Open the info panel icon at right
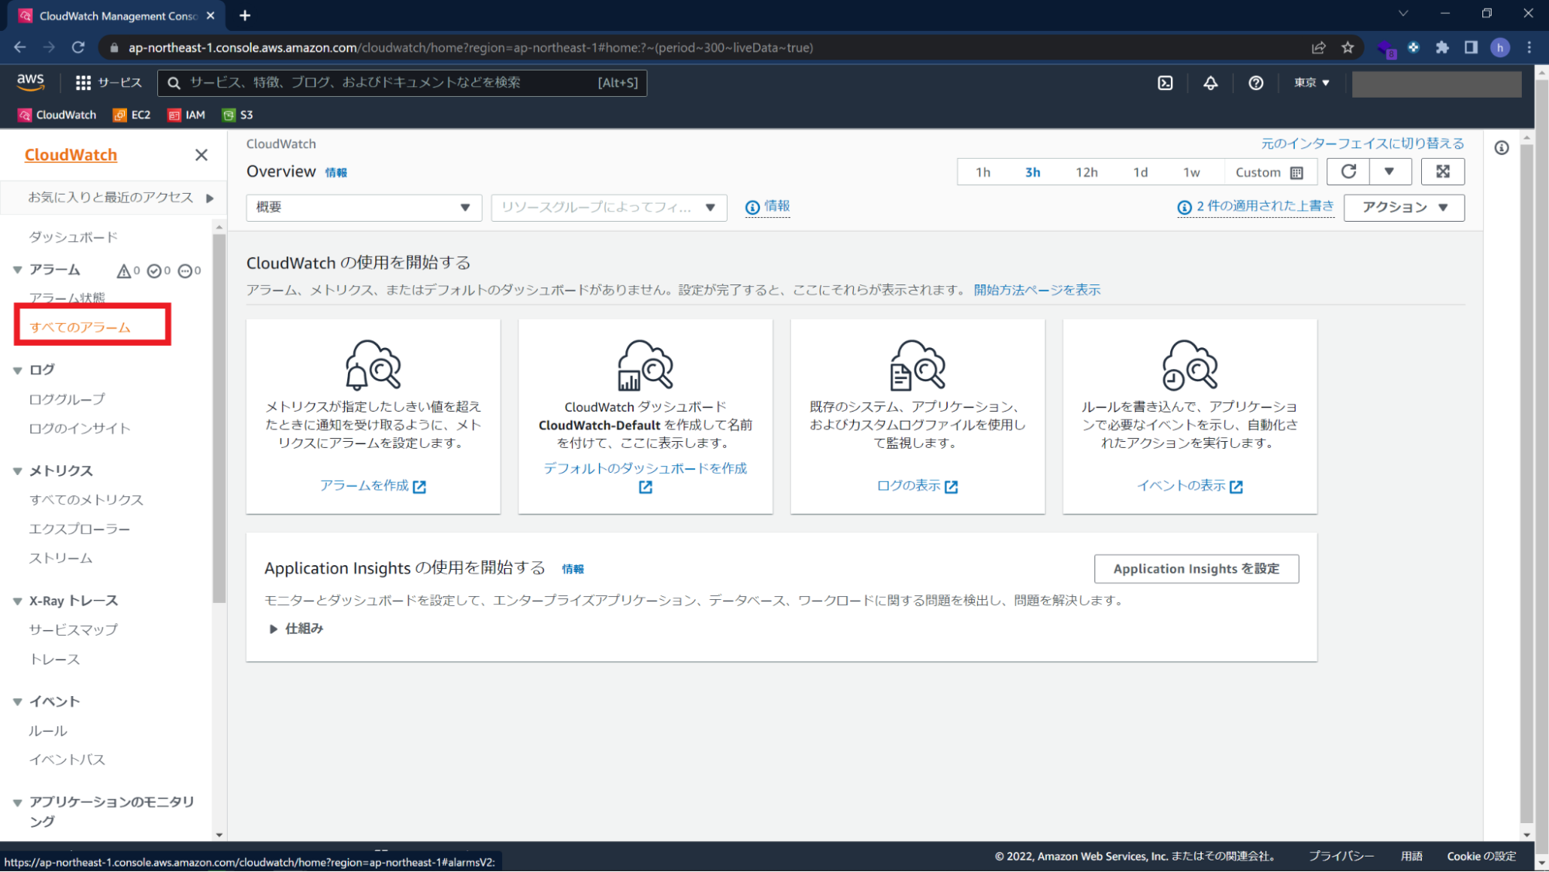Screen dimensions: 1549x872 [x=1502, y=148]
